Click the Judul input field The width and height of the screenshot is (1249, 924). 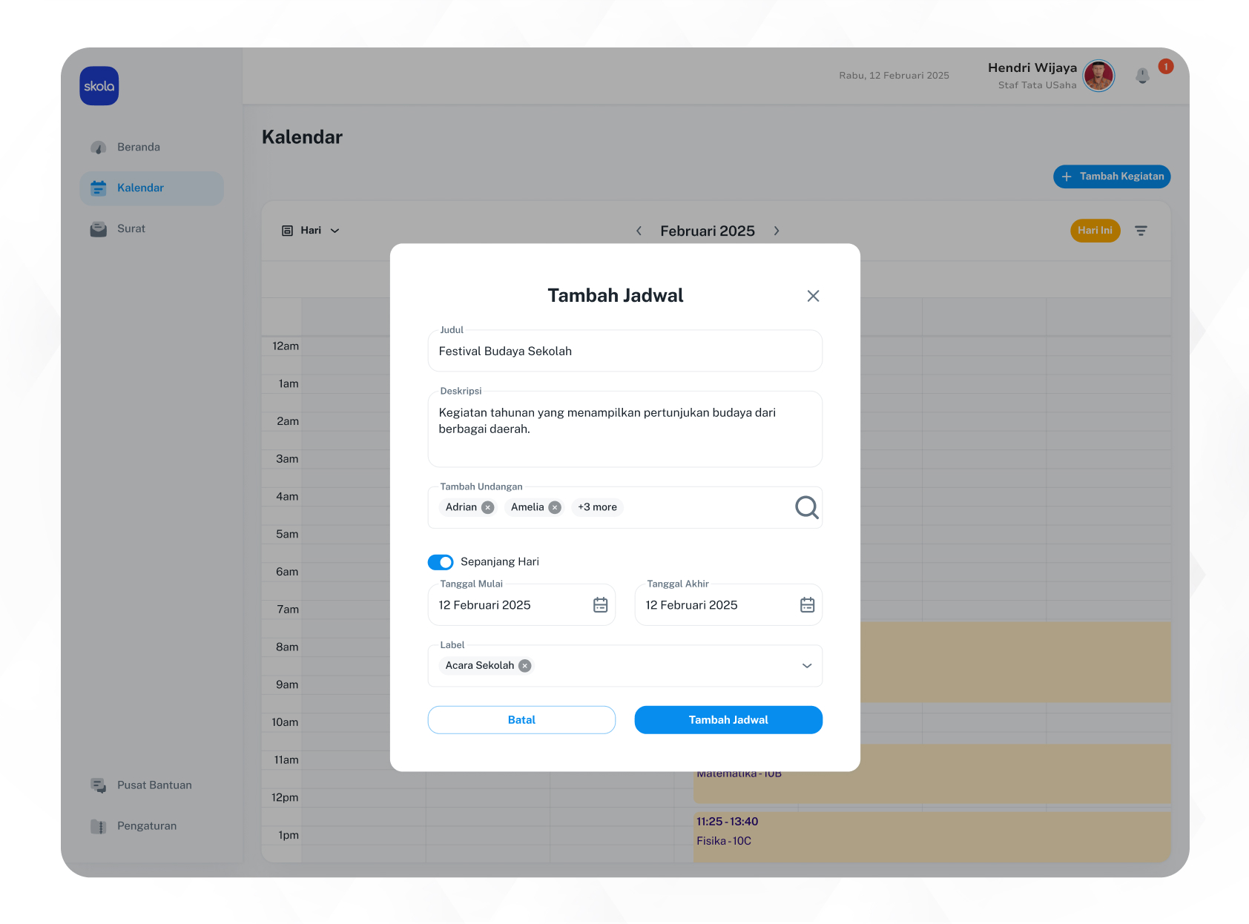tap(624, 352)
